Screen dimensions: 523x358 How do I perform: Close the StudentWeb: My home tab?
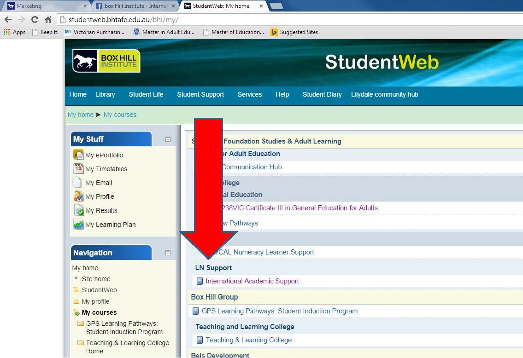(x=261, y=6)
